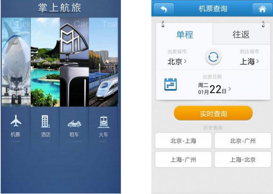Choose the 北京-广州 history query
273x194 pixels.
coord(243,140)
